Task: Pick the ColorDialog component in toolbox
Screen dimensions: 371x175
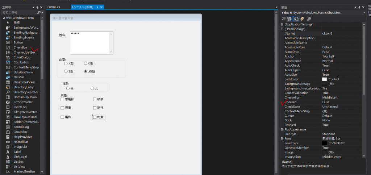Action: click(x=23, y=58)
